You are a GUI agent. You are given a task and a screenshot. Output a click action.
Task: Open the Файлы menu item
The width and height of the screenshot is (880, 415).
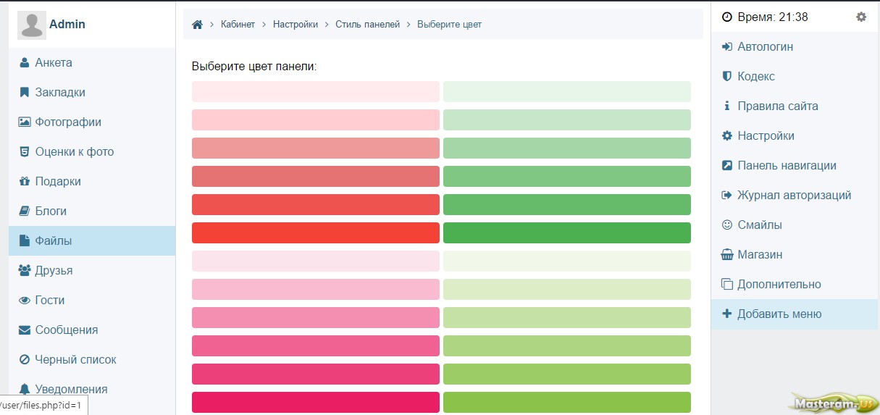[92, 240]
